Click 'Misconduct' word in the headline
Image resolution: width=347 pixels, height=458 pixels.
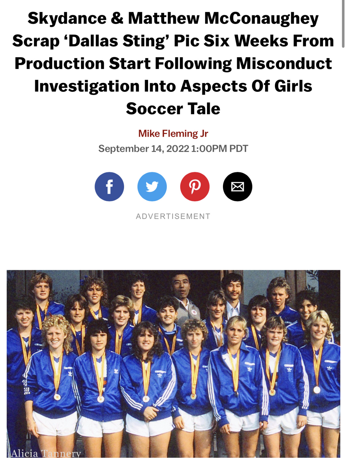[x=284, y=63]
